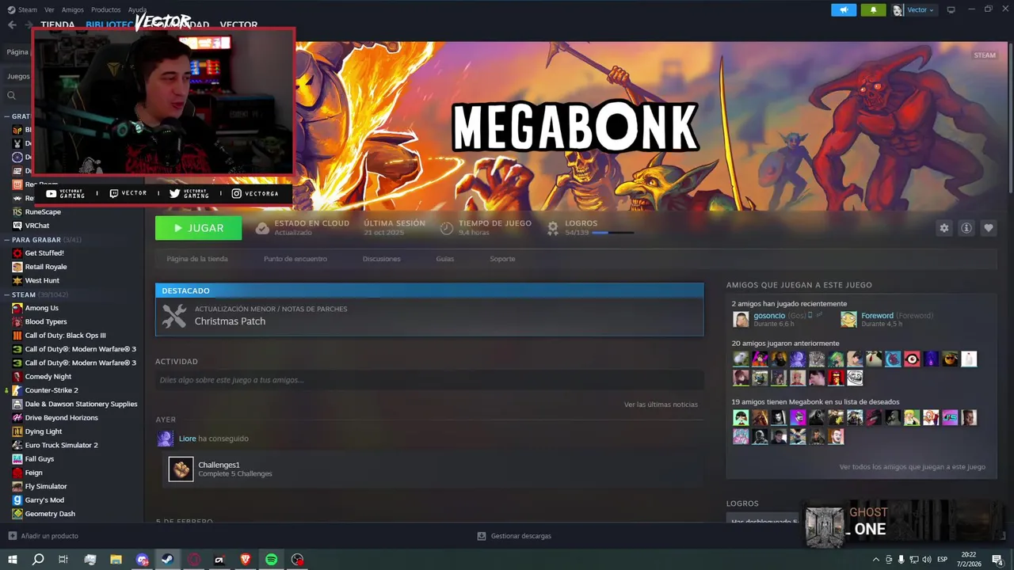This screenshot has width=1014, height=570.
Task: Click the downloads manager icon
Action: click(482, 536)
